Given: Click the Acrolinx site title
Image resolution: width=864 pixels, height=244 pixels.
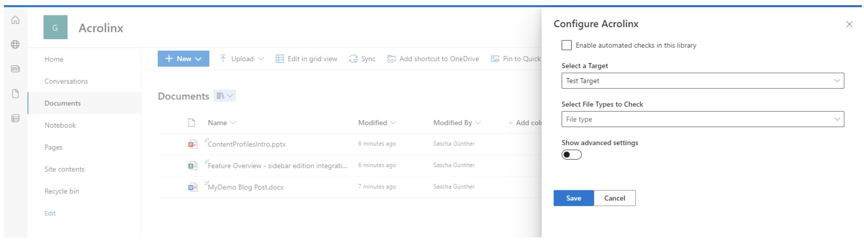Looking at the screenshot, I should pos(101,28).
